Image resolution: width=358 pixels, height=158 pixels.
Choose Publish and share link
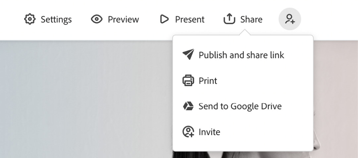point(241,55)
